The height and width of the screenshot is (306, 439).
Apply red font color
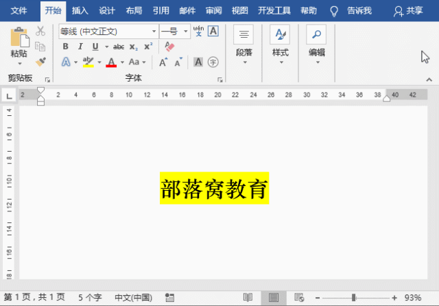pos(111,62)
